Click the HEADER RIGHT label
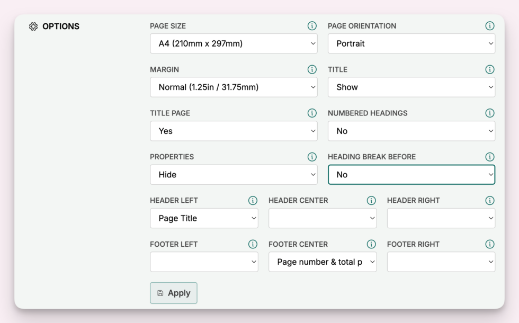519x323 pixels. (414, 201)
